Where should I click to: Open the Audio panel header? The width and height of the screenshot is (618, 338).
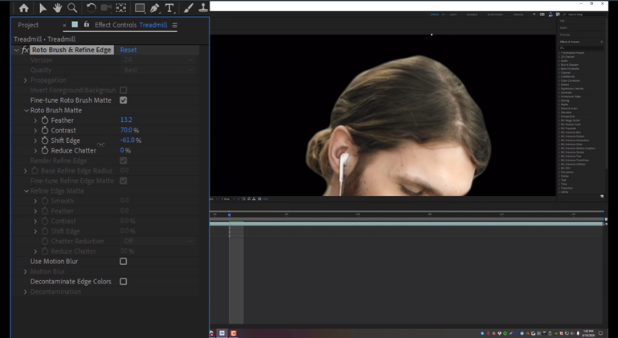pos(563,27)
